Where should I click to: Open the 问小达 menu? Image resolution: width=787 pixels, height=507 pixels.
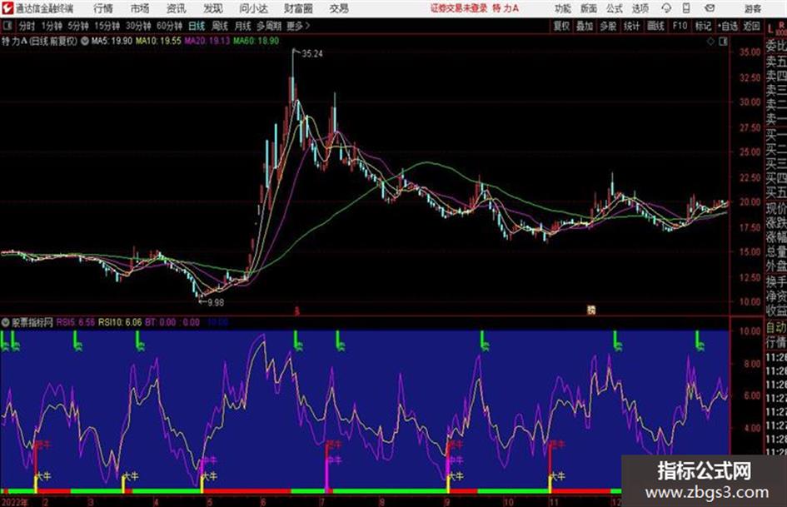(253, 8)
